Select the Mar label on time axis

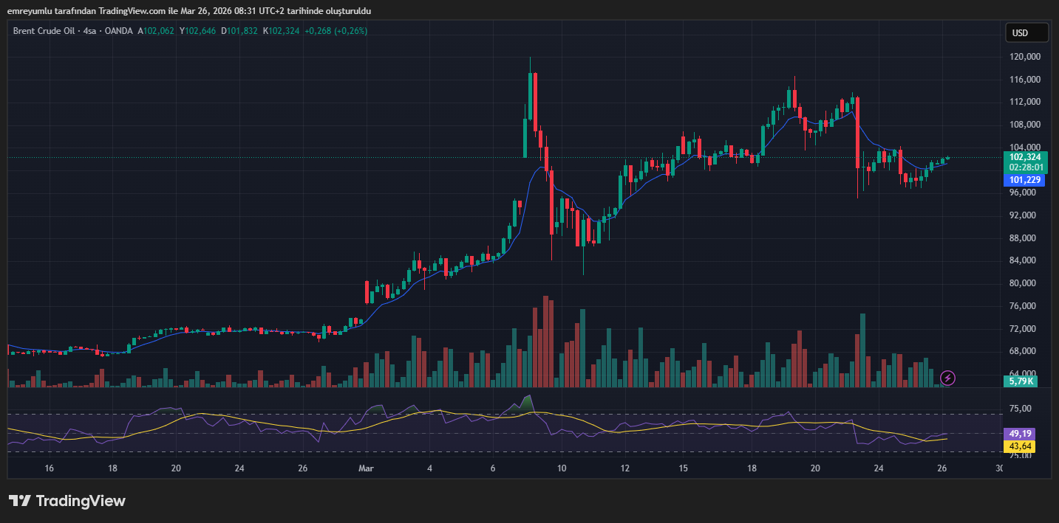click(x=366, y=468)
